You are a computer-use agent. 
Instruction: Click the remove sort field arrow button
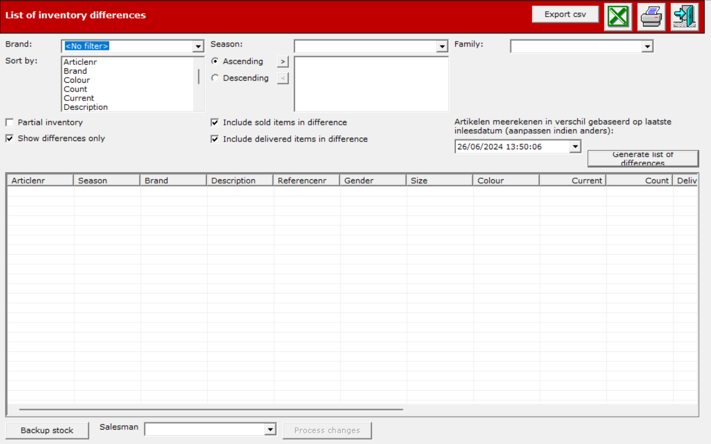click(x=283, y=78)
